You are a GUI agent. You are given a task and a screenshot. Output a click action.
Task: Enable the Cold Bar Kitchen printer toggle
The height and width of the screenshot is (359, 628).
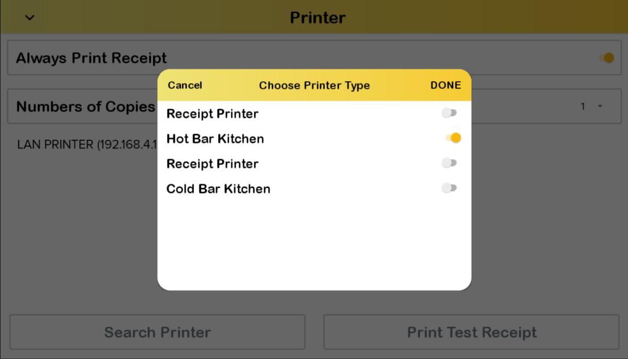click(450, 188)
